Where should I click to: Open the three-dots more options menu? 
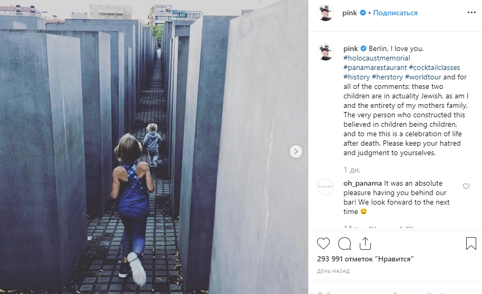(x=471, y=13)
